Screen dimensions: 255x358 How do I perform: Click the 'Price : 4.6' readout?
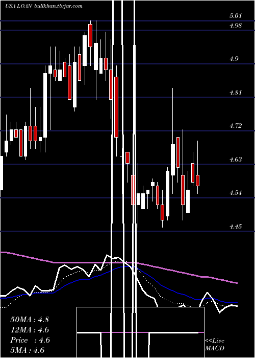click(x=30, y=340)
